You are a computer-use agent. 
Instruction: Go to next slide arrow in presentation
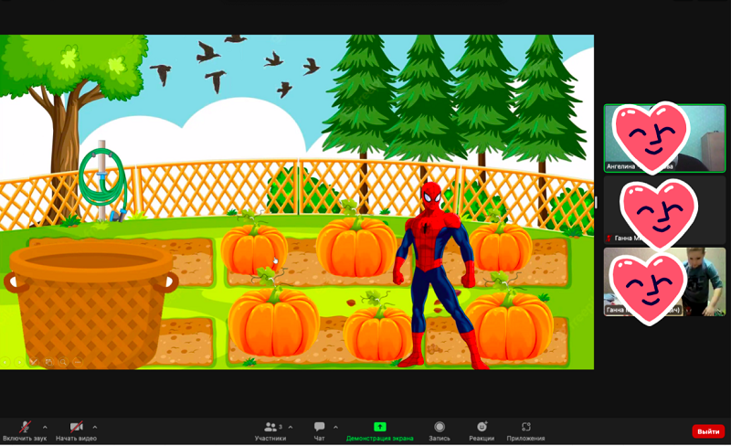[x=19, y=362]
